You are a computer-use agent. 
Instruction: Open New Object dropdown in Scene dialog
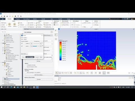(24, 54)
